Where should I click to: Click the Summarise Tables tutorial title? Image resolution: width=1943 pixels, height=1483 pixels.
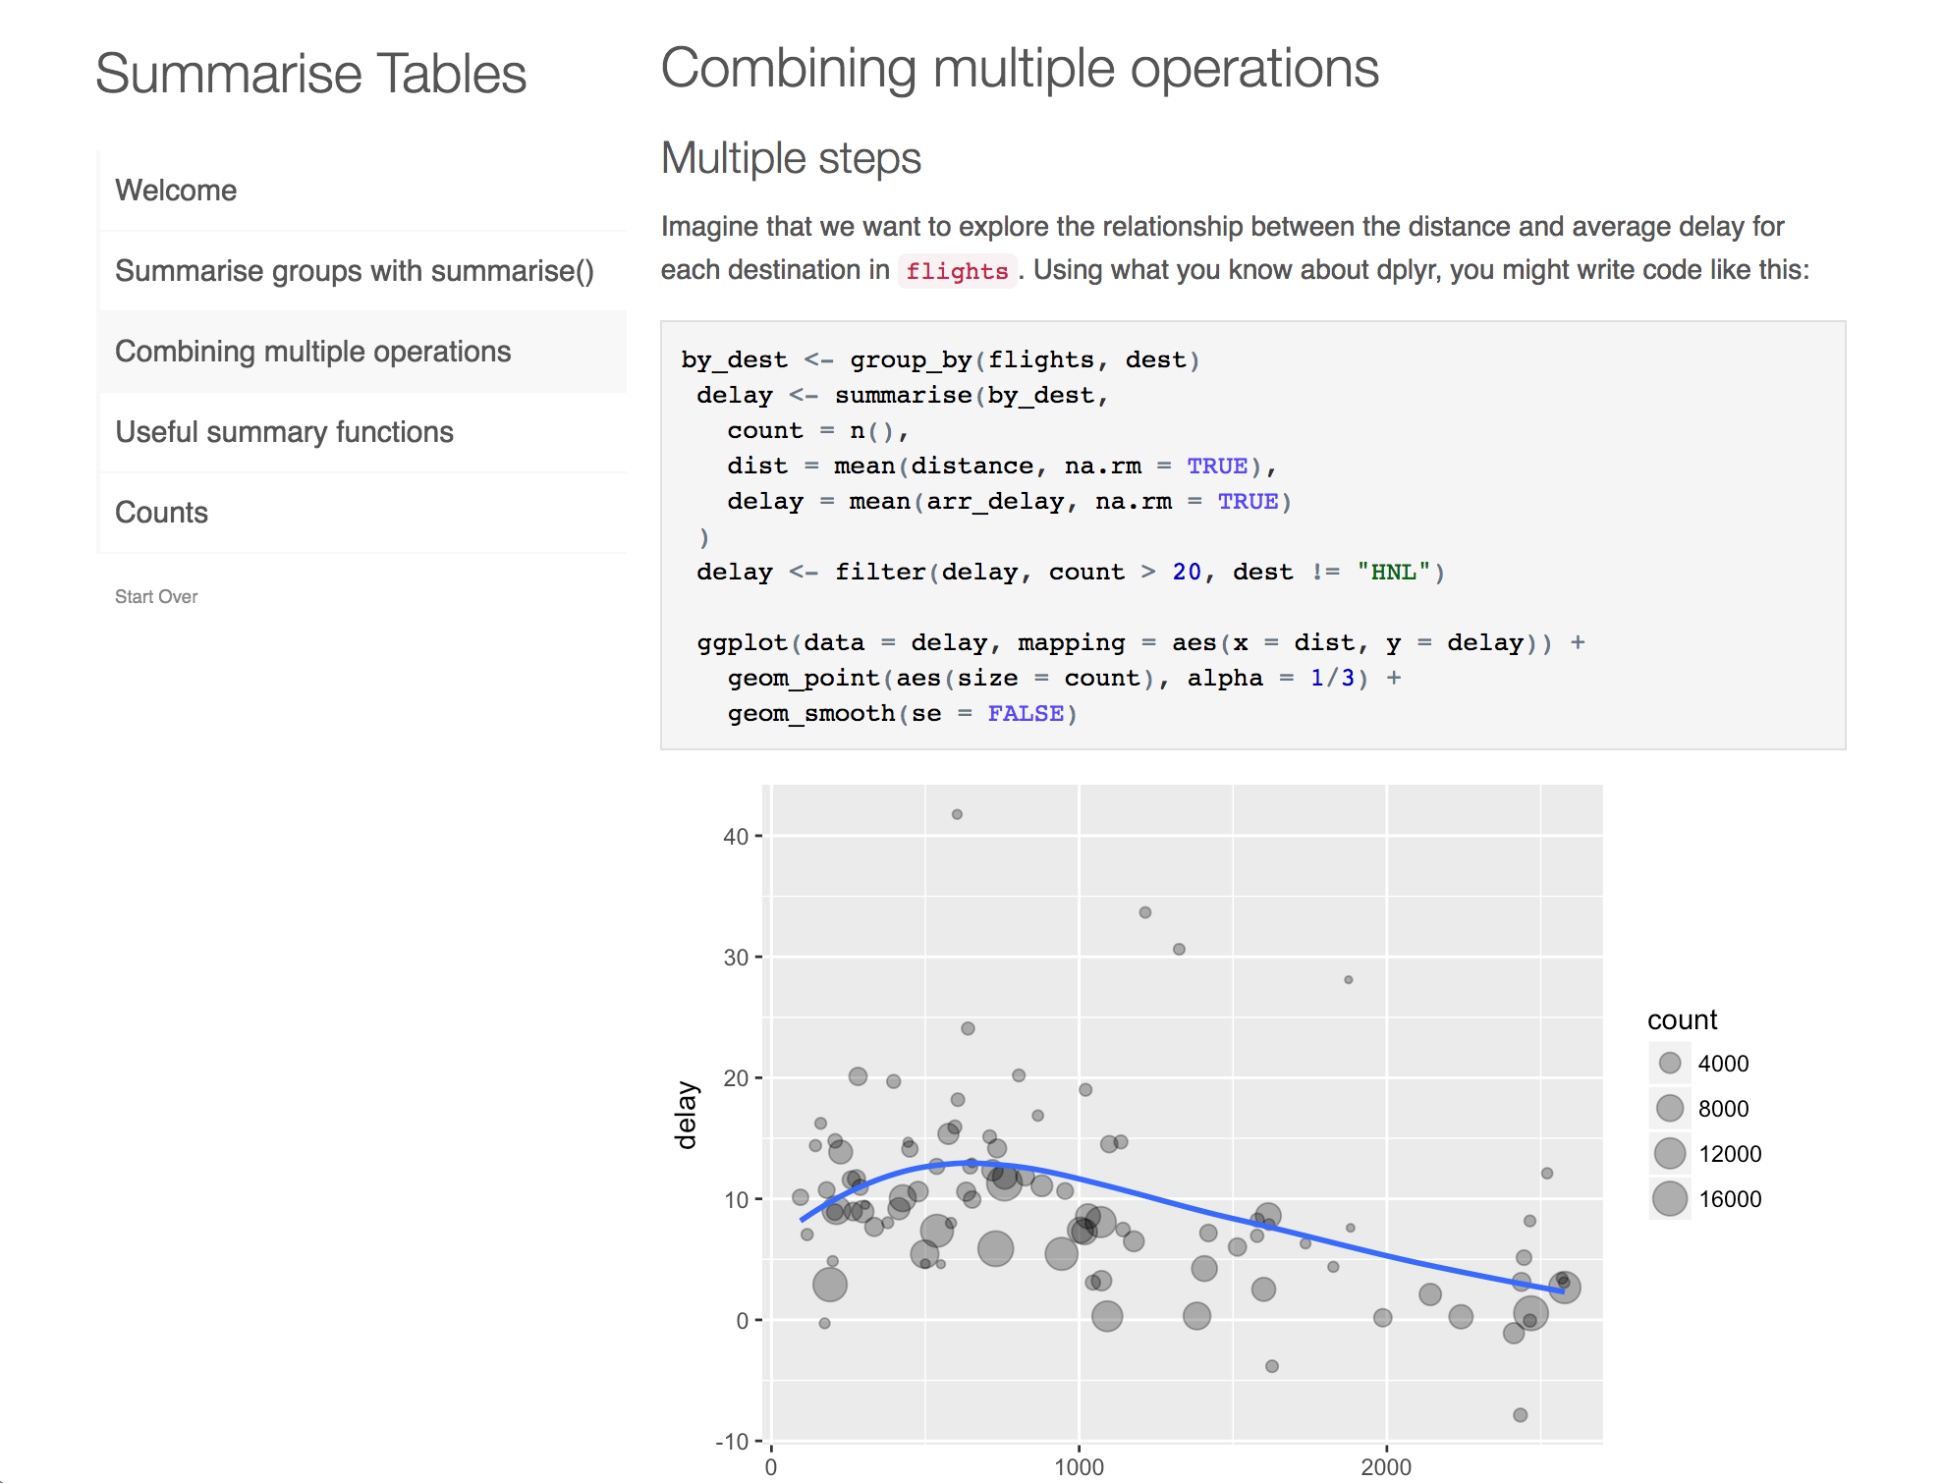[310, 74]
